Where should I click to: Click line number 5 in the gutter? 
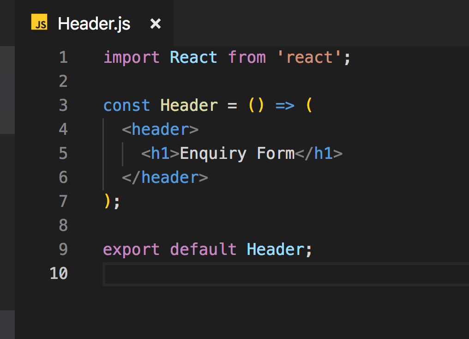tap(63, 153)
